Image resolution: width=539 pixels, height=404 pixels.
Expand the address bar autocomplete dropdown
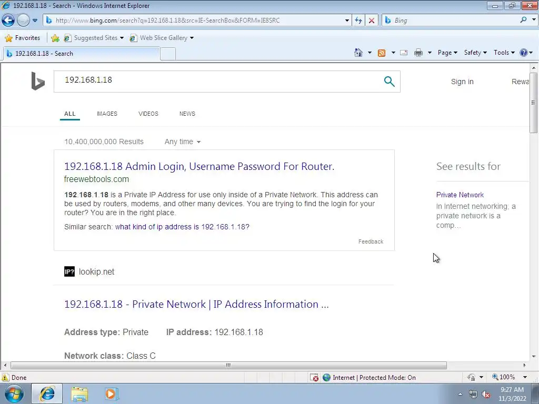(347, 21)
